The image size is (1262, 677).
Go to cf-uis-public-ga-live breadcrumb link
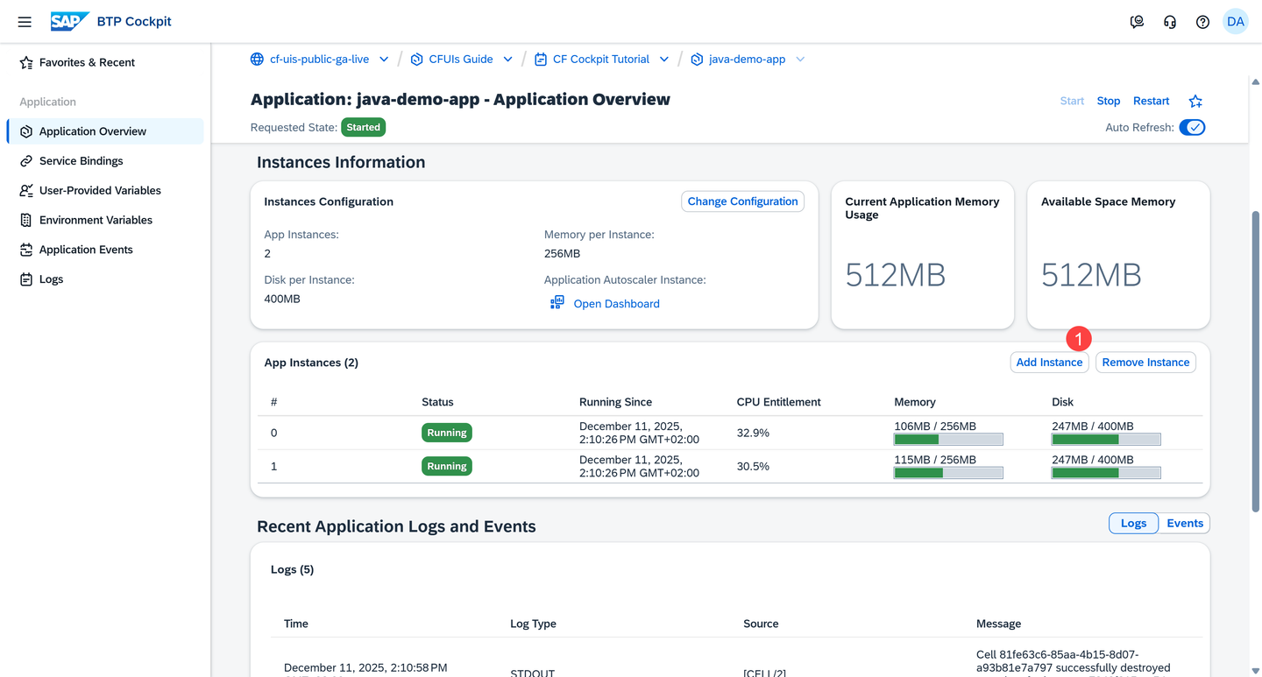pos(319,60)
